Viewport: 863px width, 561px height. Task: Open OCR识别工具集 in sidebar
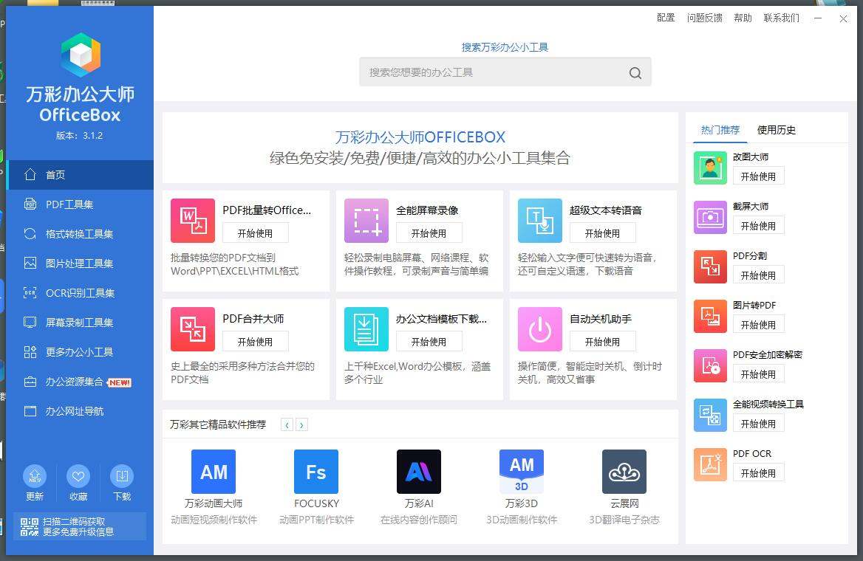(81, 293)
